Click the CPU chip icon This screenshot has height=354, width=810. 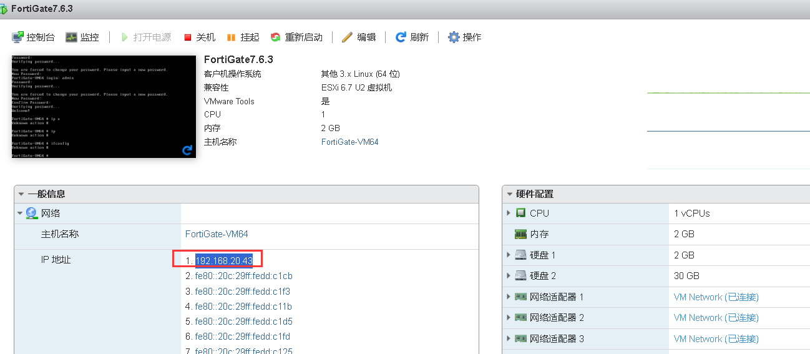click(520, 214)
